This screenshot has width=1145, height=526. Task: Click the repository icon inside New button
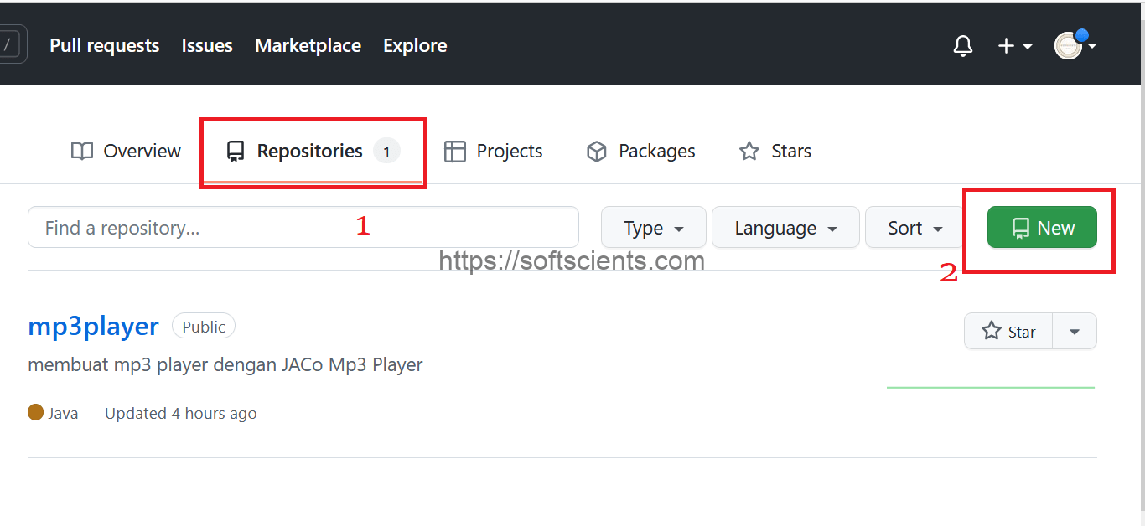click(1021, 227)
